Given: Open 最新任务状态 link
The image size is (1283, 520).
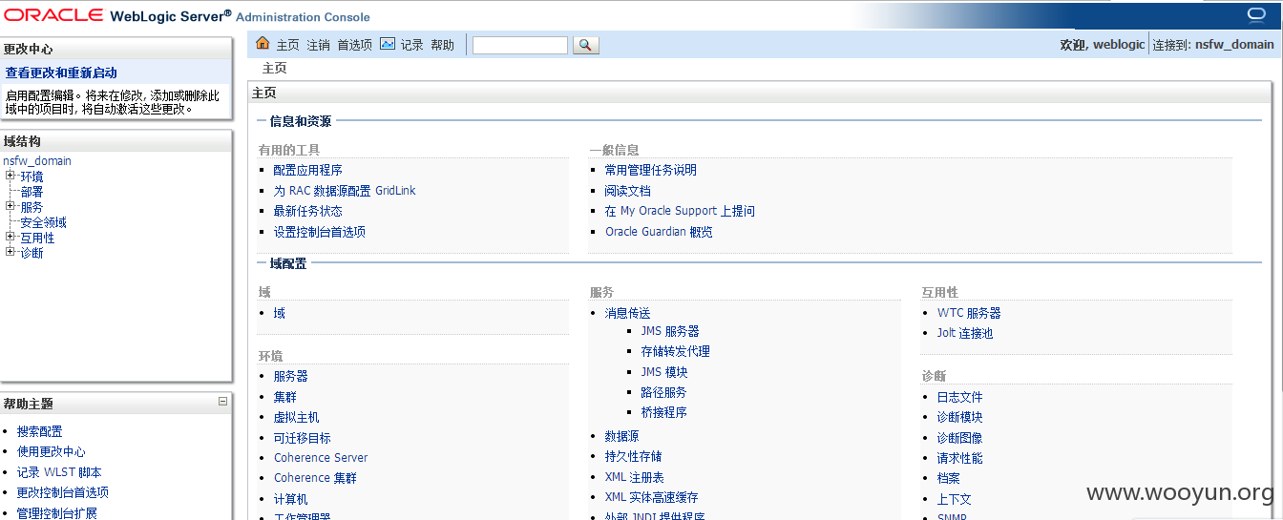Looking at the screenshot, I should tap(307, 211).
